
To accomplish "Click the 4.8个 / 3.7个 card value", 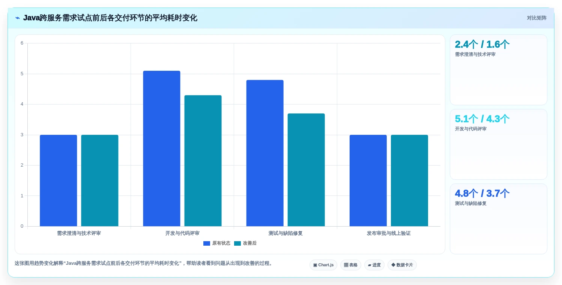I will tap(482, 194).
